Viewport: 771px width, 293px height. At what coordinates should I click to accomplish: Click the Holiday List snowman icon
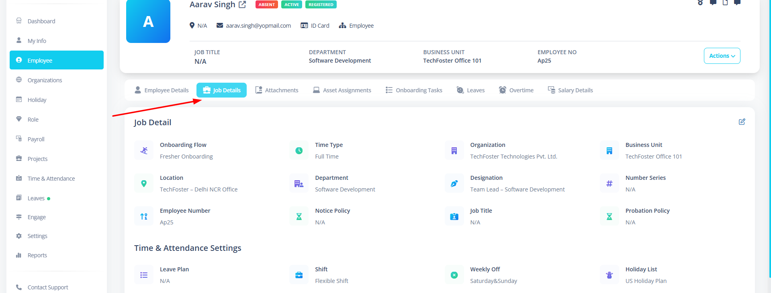coord(609,275)
